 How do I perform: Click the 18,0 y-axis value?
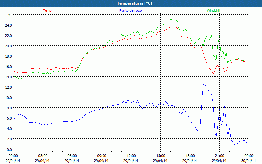(x=9, y=56)
